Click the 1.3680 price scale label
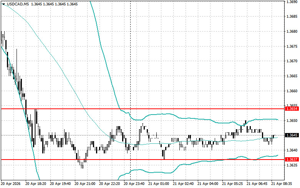This screenshot has width=300, height=188. (x=292, y=32)
